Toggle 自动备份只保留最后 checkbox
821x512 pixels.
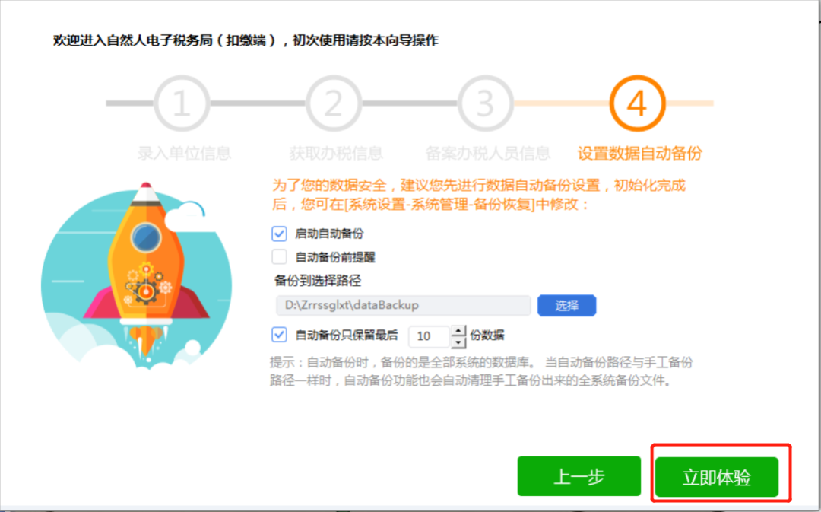click(279, 334)
